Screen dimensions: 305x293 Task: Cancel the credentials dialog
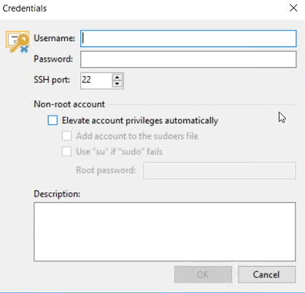[x=267, y=275]
